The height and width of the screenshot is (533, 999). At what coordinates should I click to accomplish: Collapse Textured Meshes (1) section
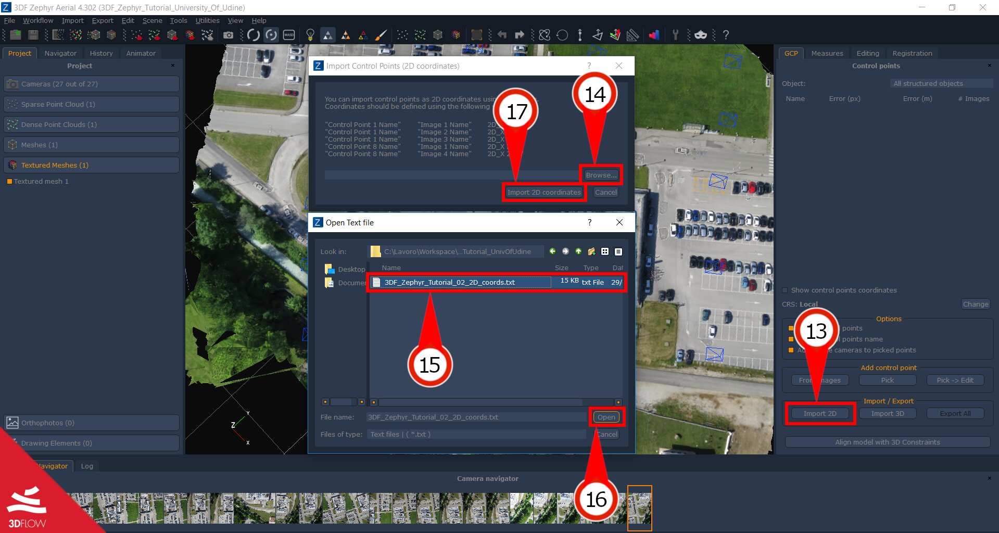pyautogui.click(x=92, y=165)
